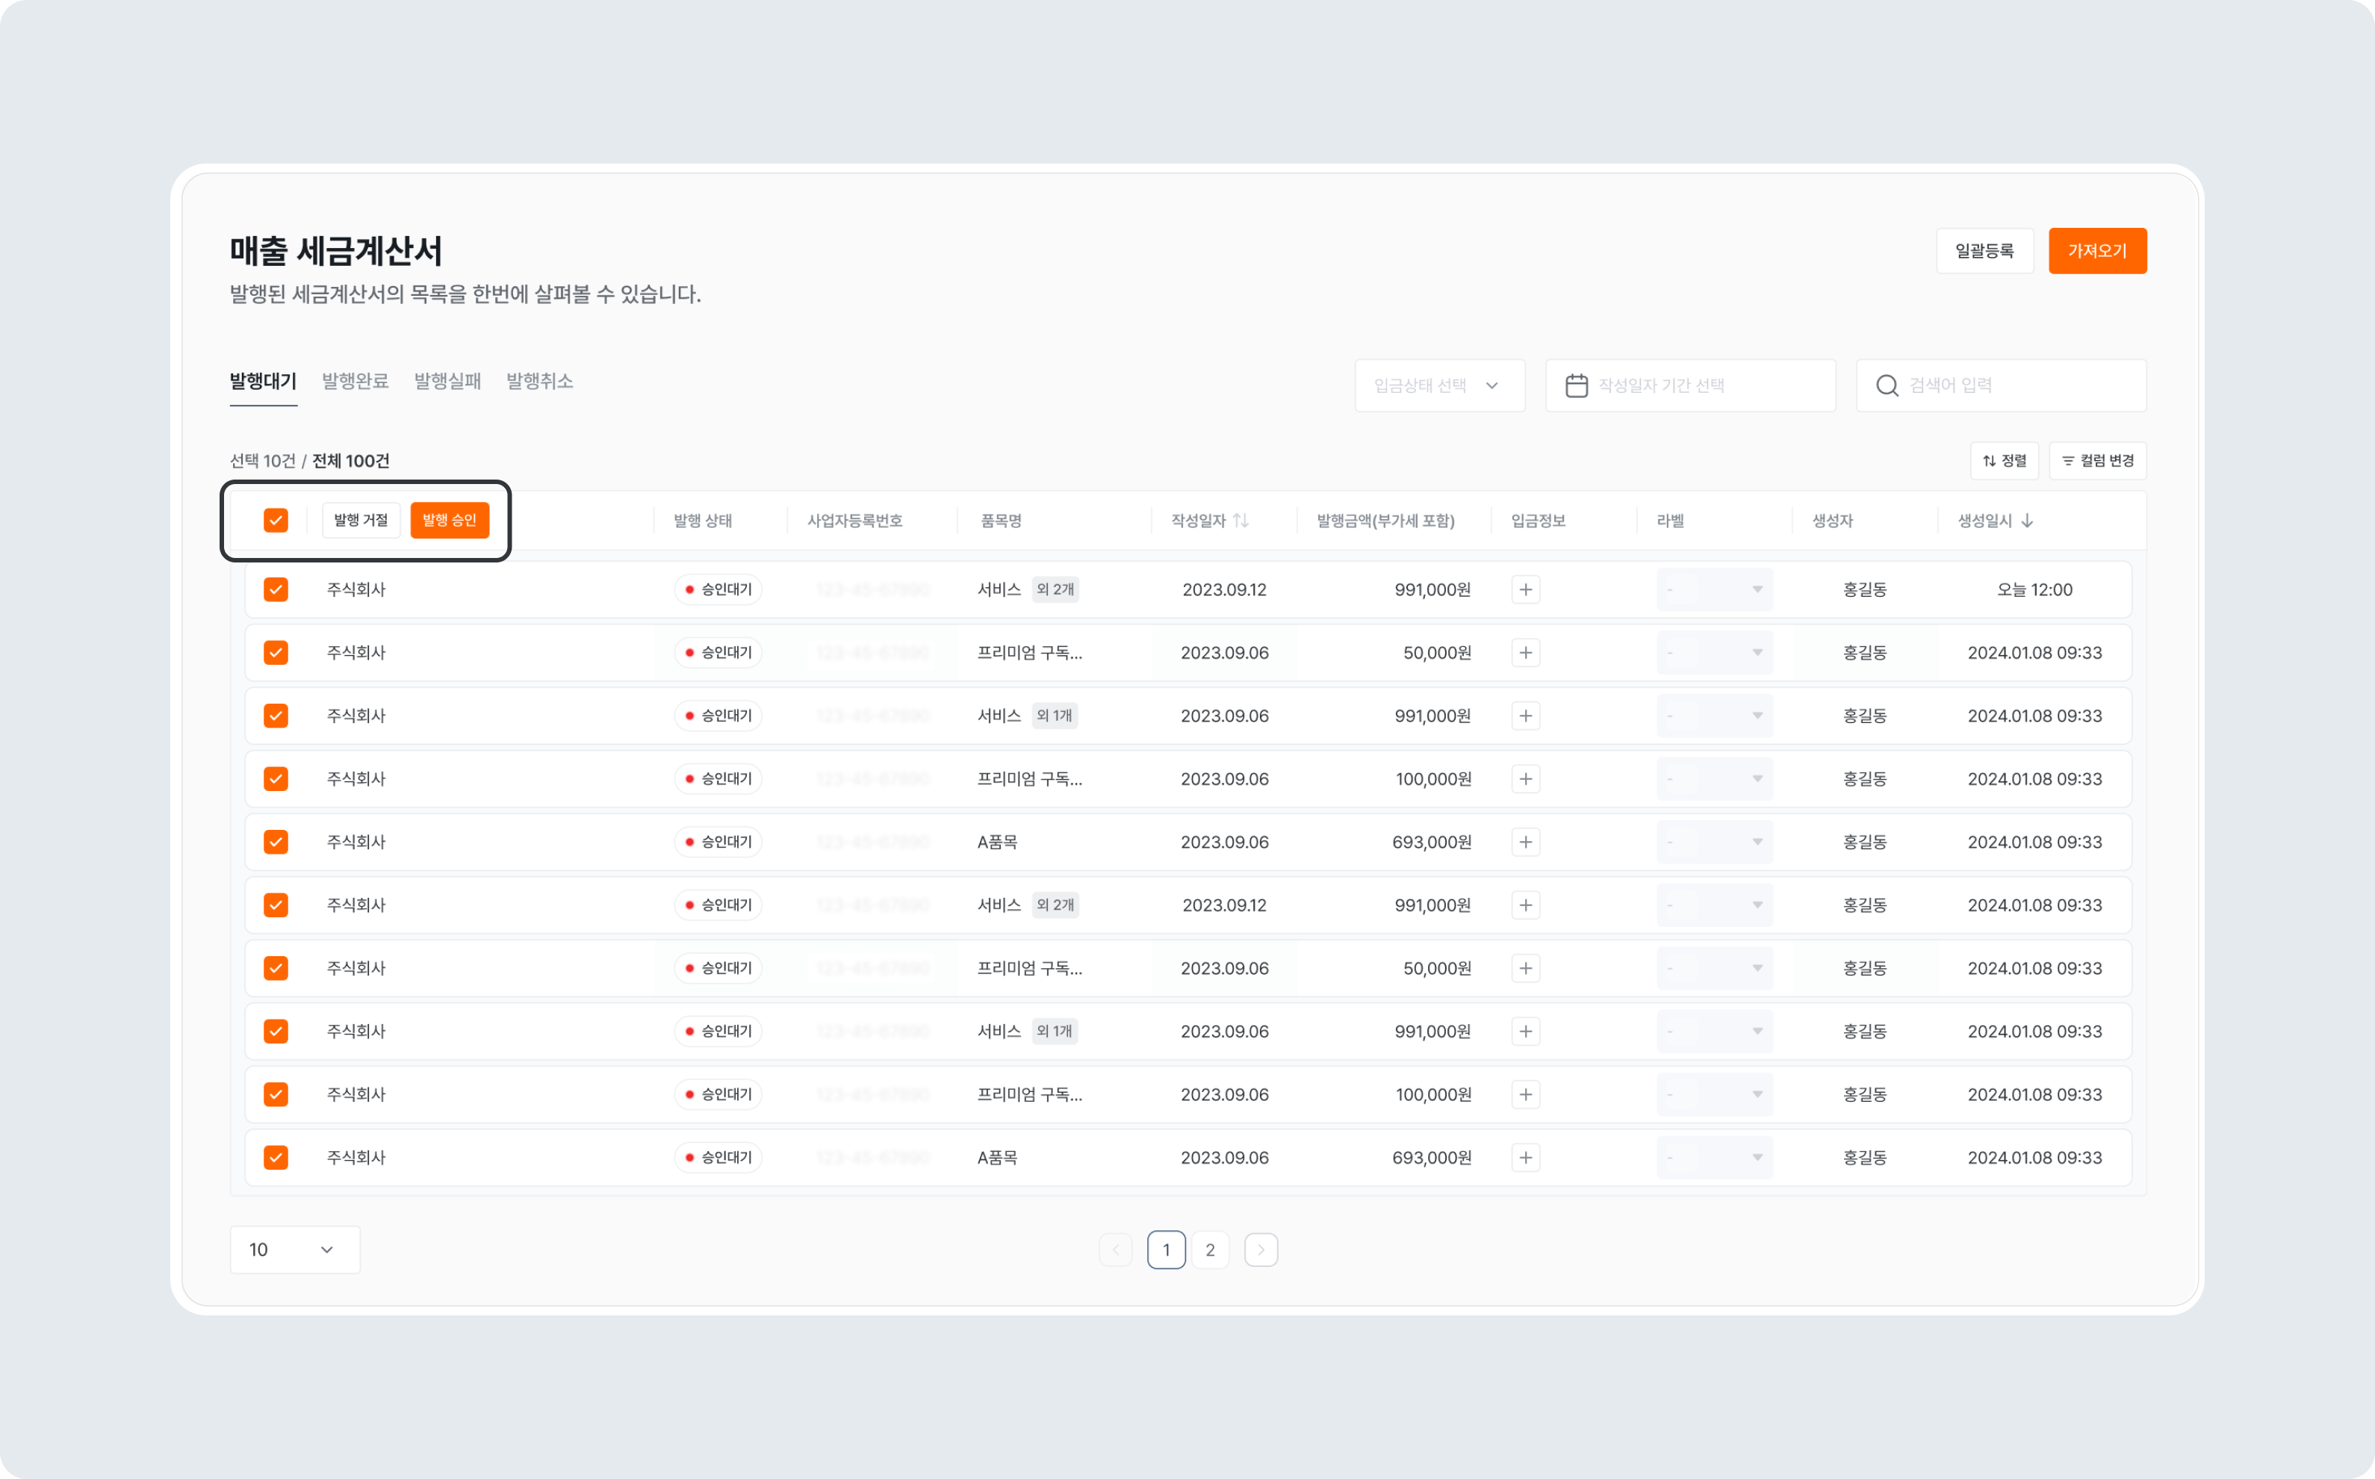Uncheck the select-all header checkbox
Viewport: 2375px width, 1479px height.
click(276, 521)
